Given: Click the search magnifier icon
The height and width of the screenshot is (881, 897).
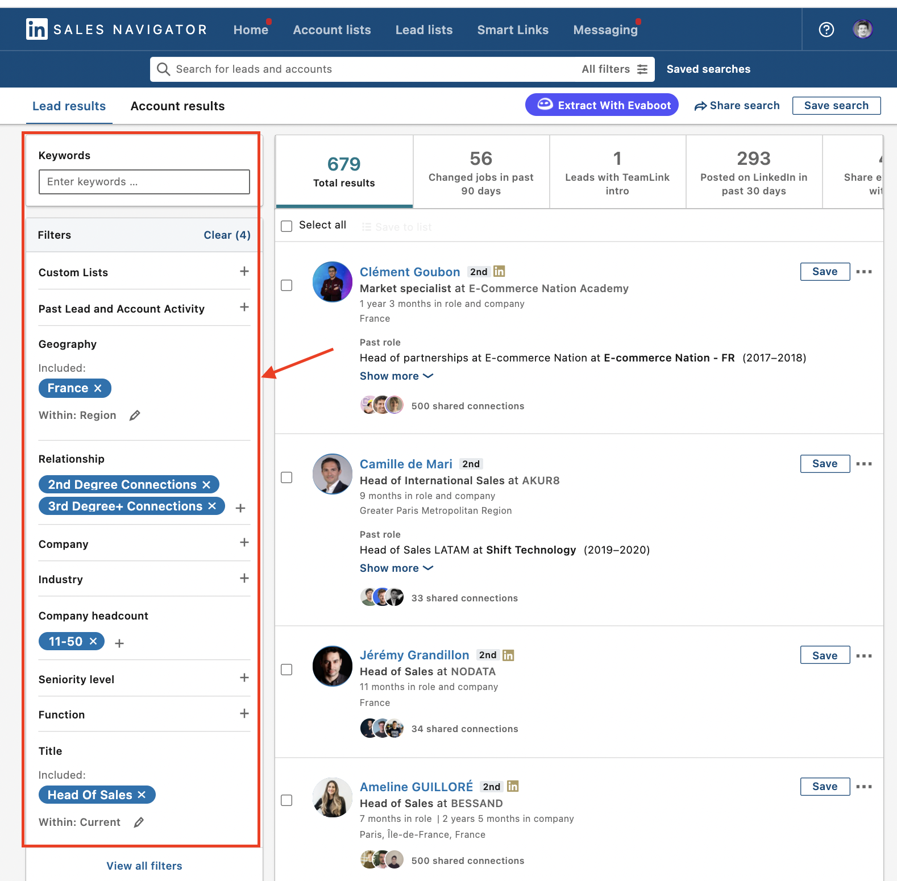Looking at the screenshot, I should 163,69.
